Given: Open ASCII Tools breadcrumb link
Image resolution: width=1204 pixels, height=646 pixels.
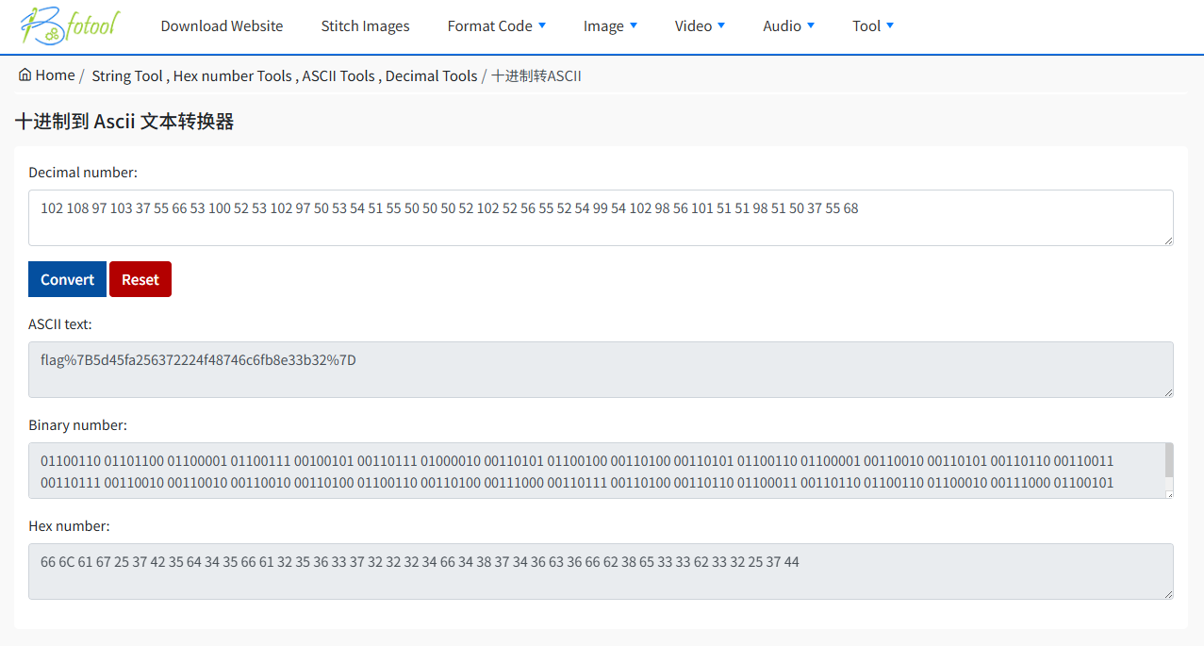Looking at the screenshot, I should pyautogui.click(x=338, y=76).
